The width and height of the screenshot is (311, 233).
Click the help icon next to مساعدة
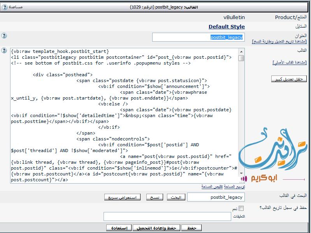tap(5, 7)
